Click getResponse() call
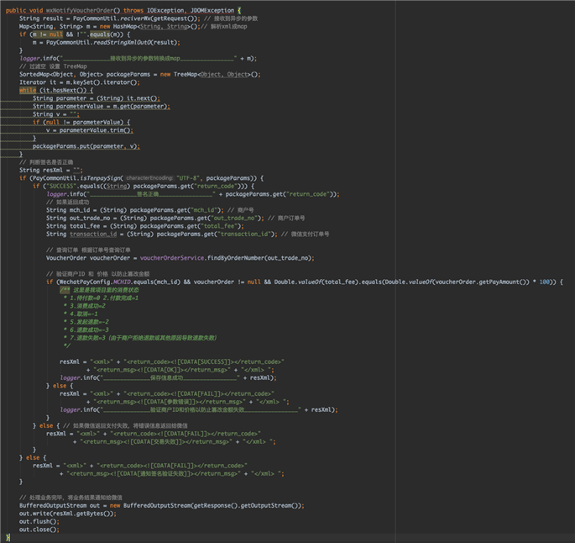The height and width of the screenshot is (543, 575). (x=216, y=505)
